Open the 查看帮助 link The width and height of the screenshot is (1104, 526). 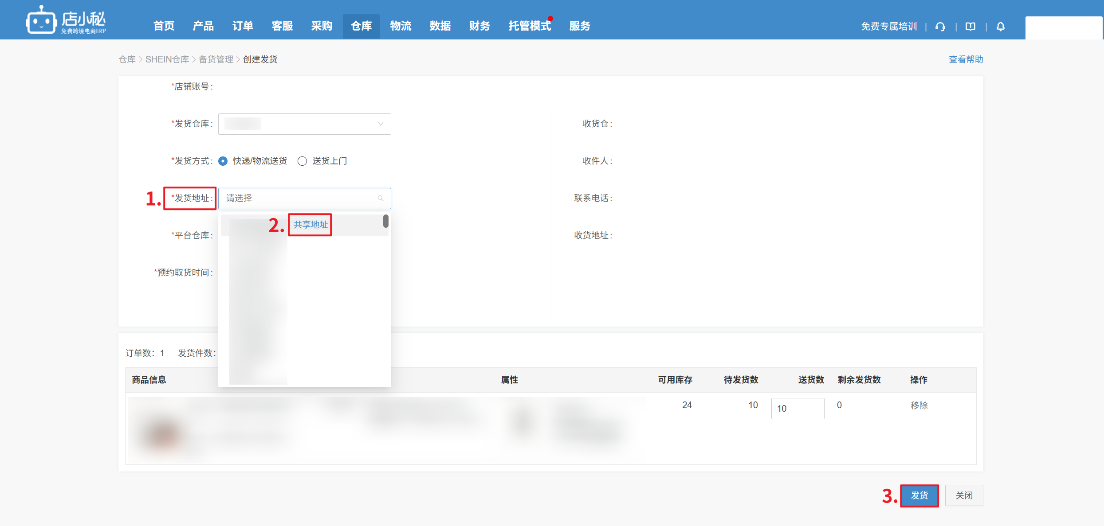click(x=966, y=59)
